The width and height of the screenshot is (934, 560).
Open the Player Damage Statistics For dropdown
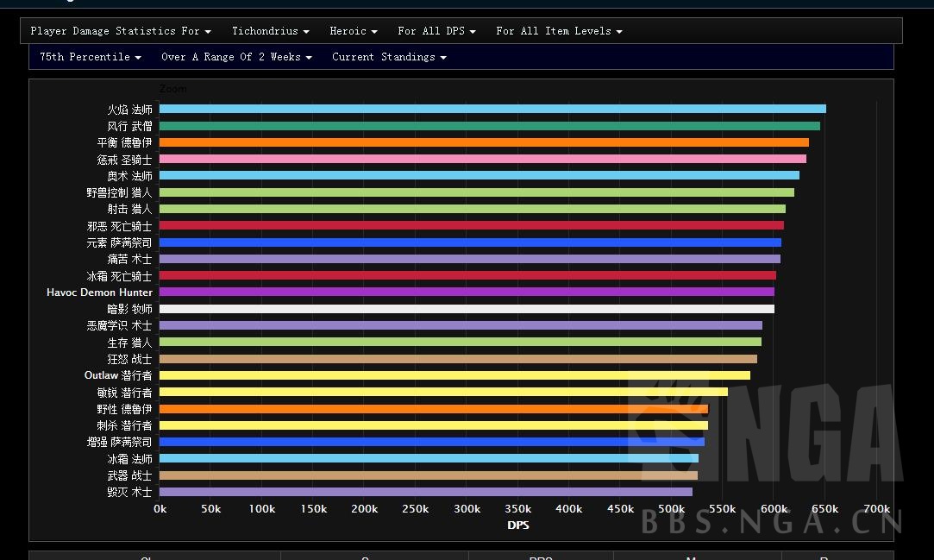pyautogui.click(x=121, y=31)
